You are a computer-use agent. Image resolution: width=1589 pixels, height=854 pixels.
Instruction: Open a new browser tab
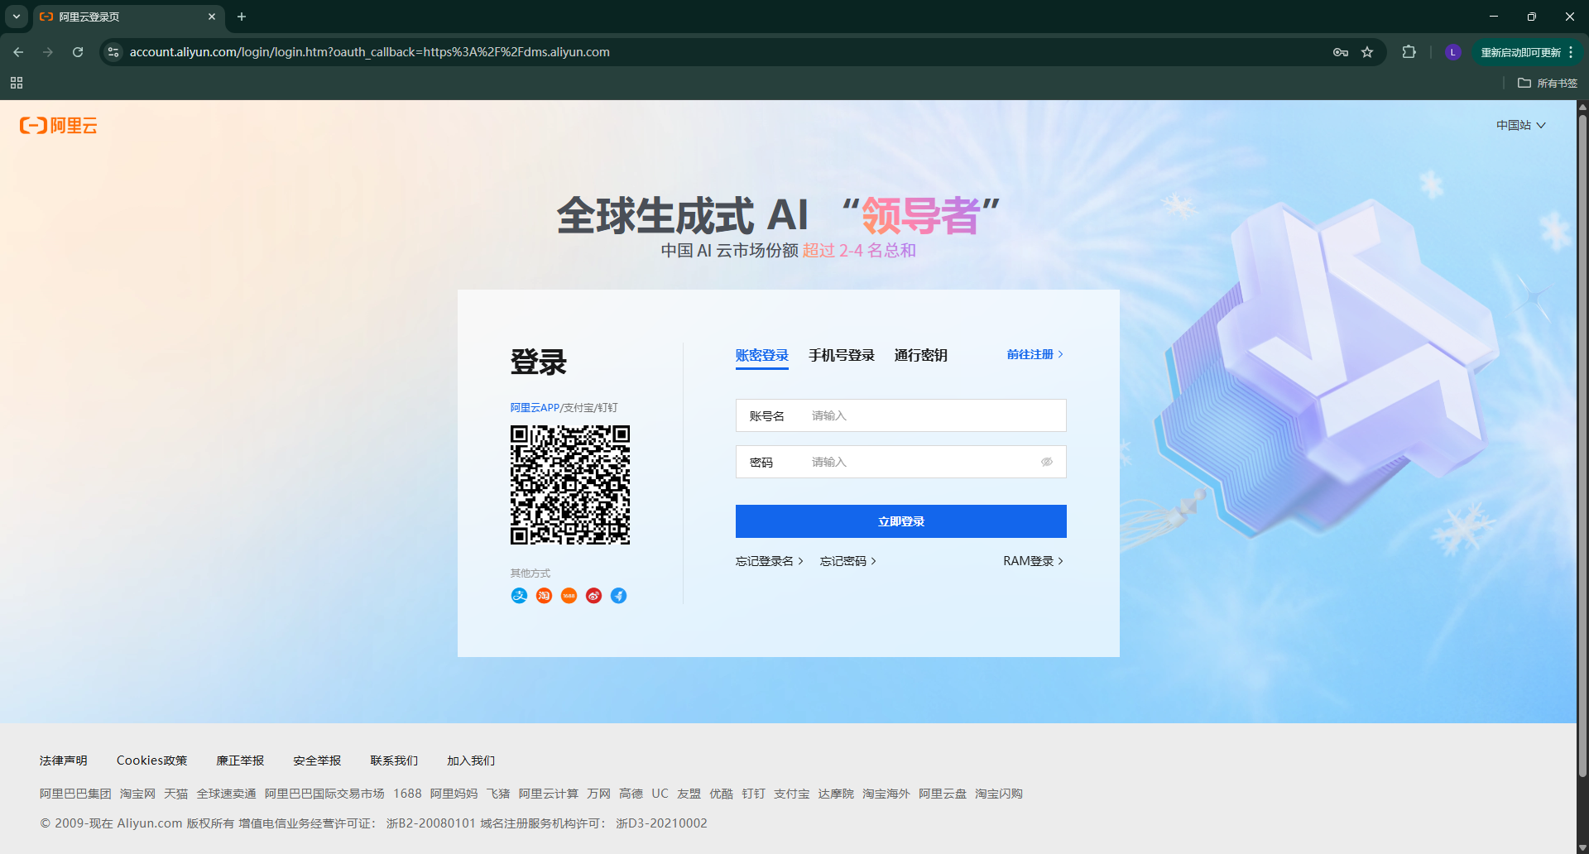tap(242, 17)
